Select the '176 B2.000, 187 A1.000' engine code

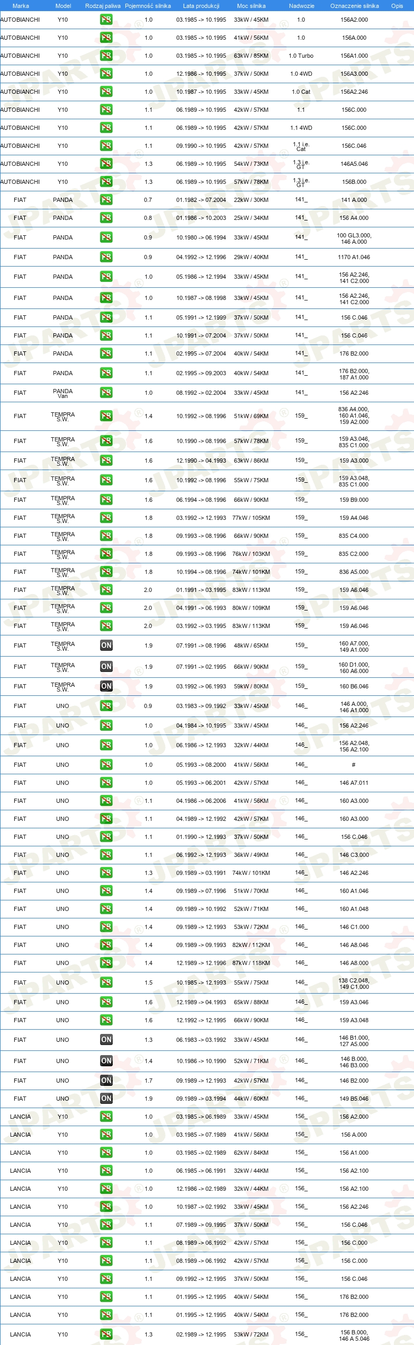(x=354, y=375)
